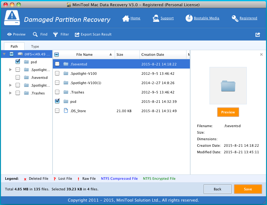Click the .Spotlight-V100 folder icon in file list
Image resolution: width=267 pixels, height=205 pixels.
[66, 74]
